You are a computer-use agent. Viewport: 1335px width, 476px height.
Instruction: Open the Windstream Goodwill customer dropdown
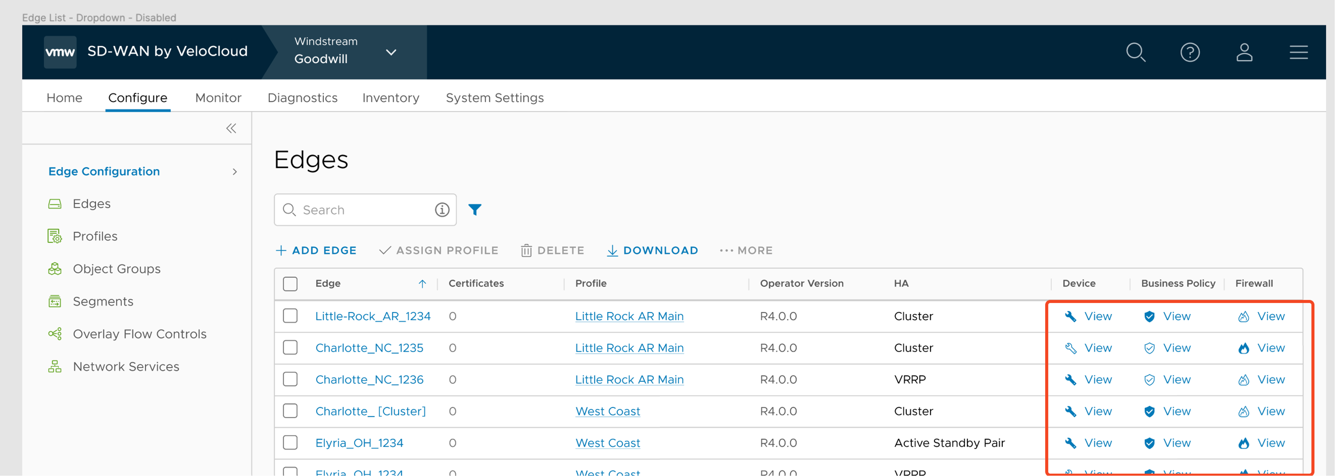tap(345, 52)
